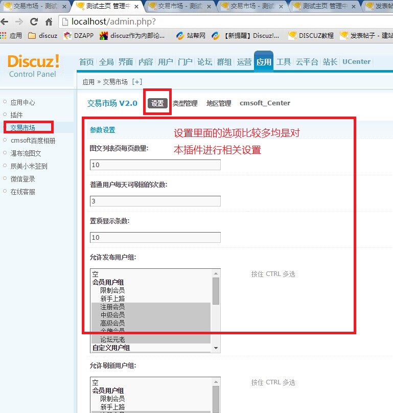Open the browser home icon

click(x=49, y=21)
